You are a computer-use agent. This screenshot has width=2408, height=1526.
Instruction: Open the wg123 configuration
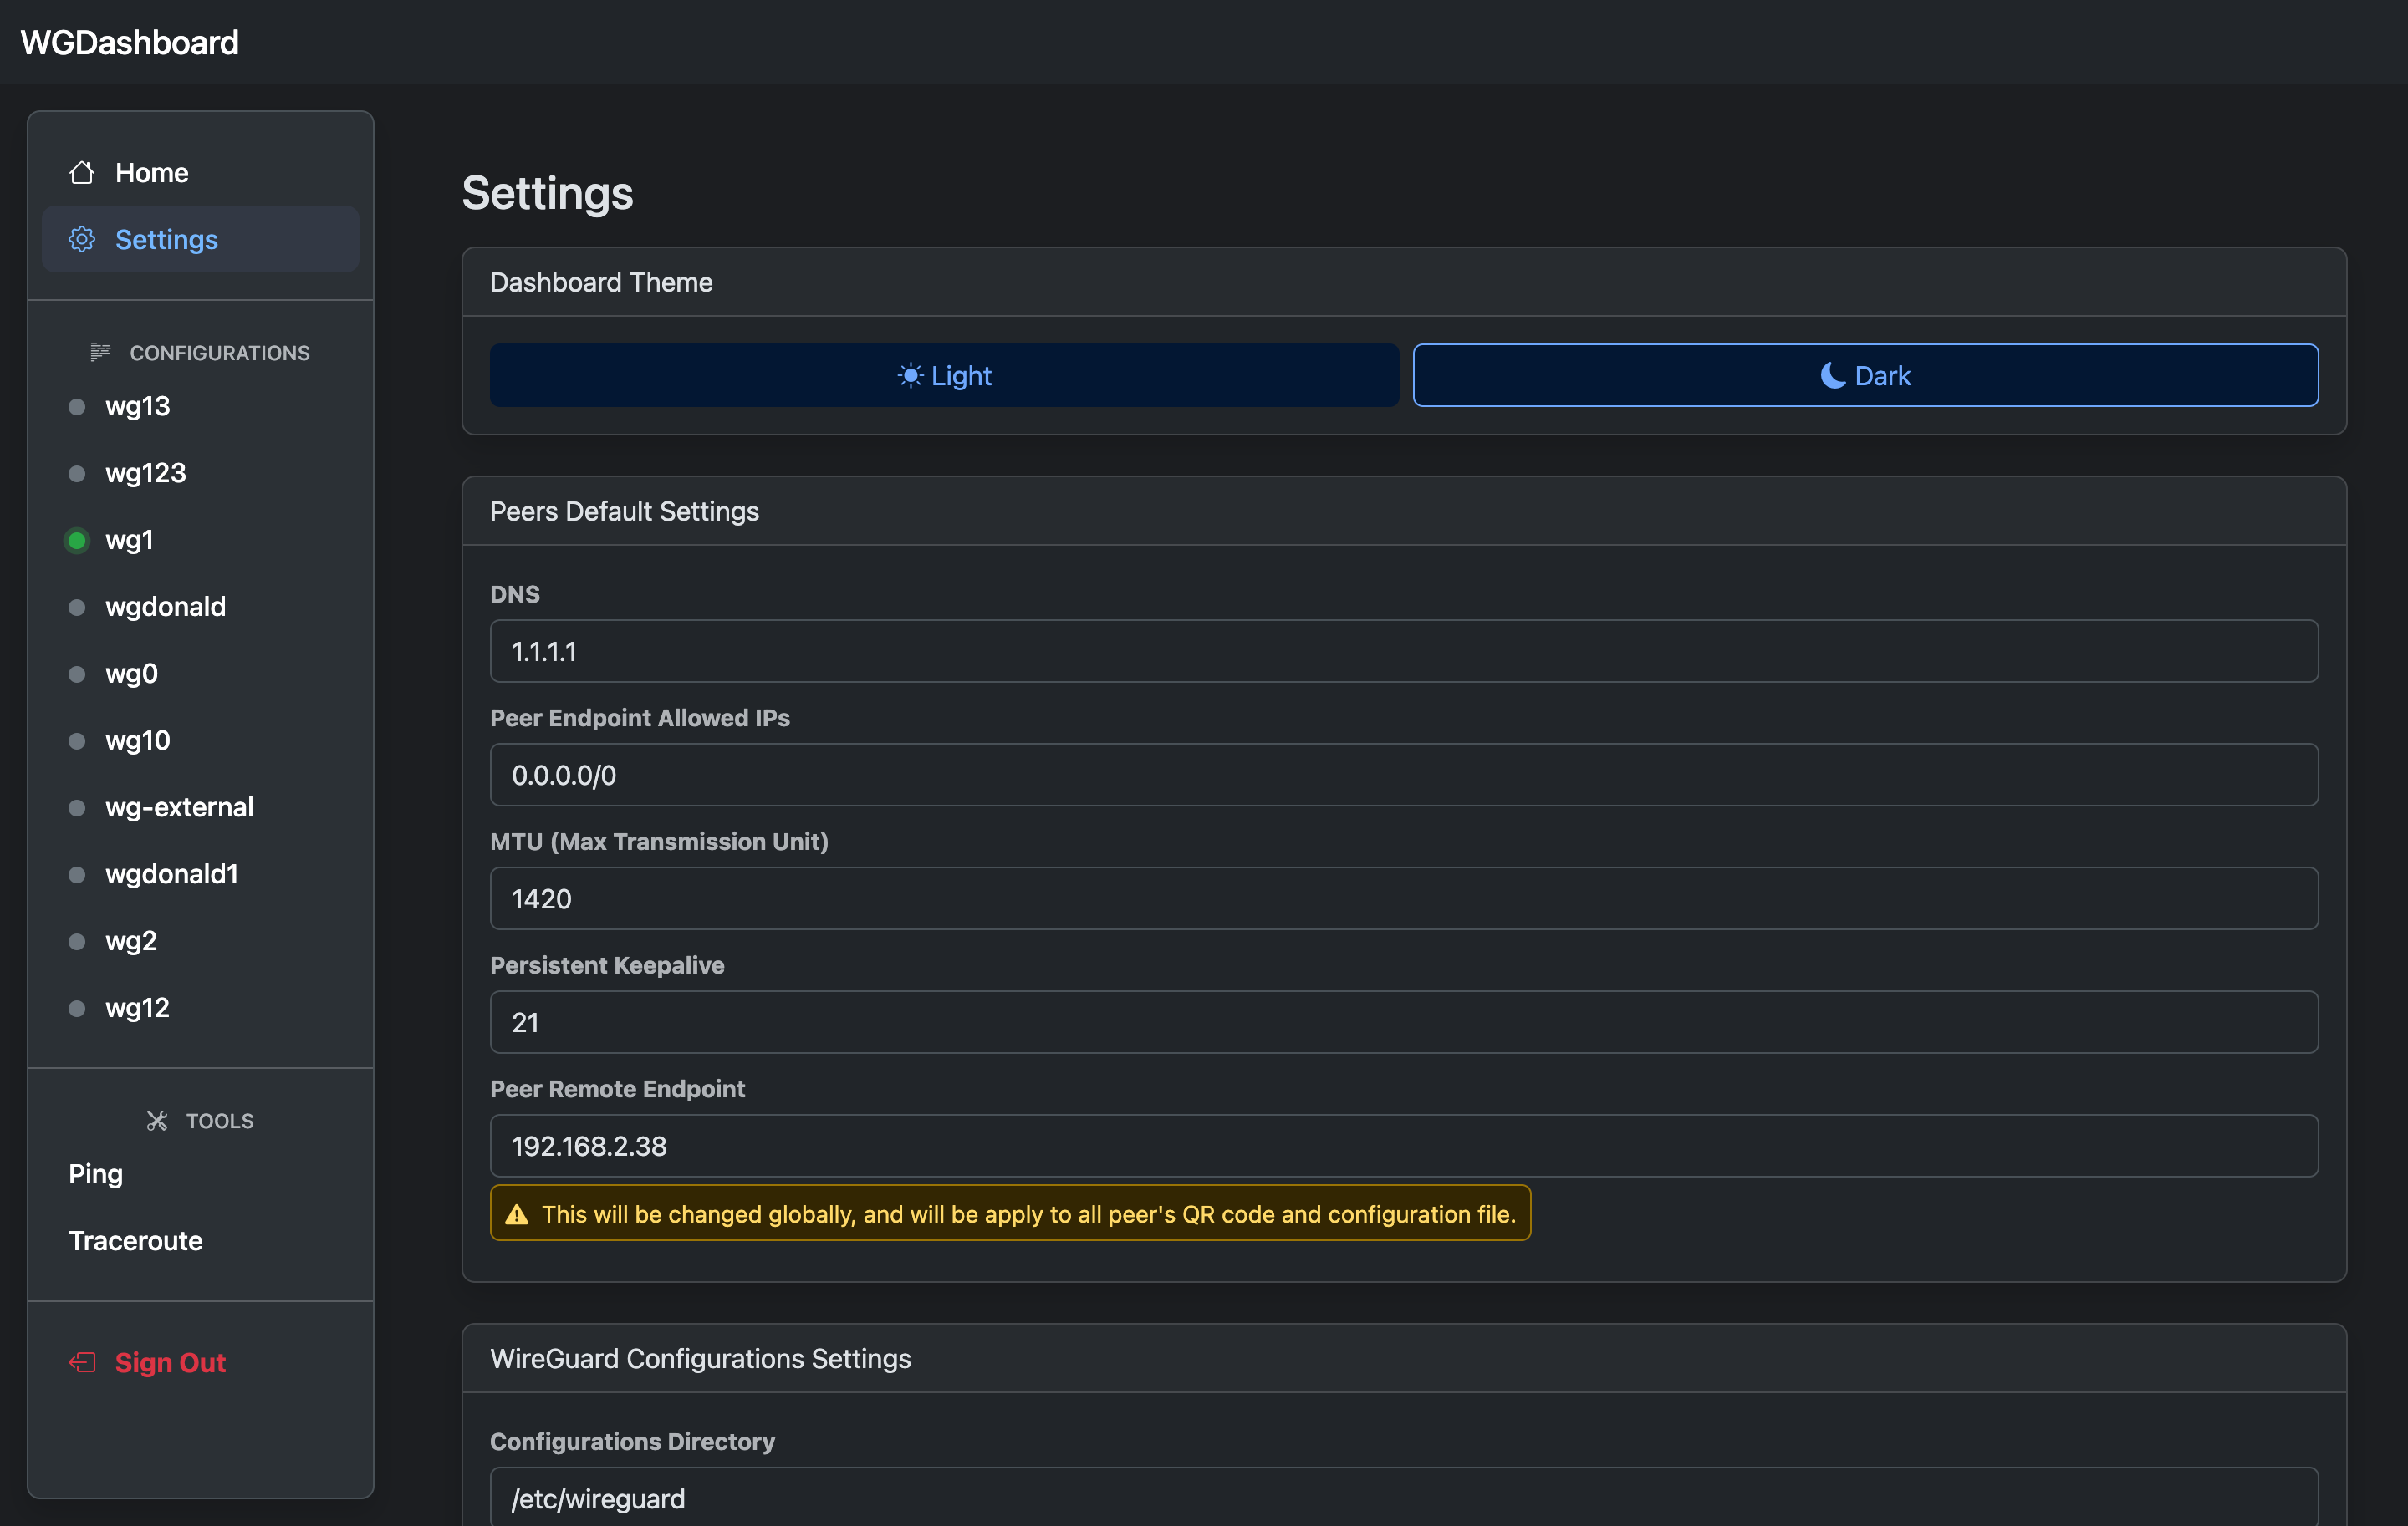coord(200,474)
